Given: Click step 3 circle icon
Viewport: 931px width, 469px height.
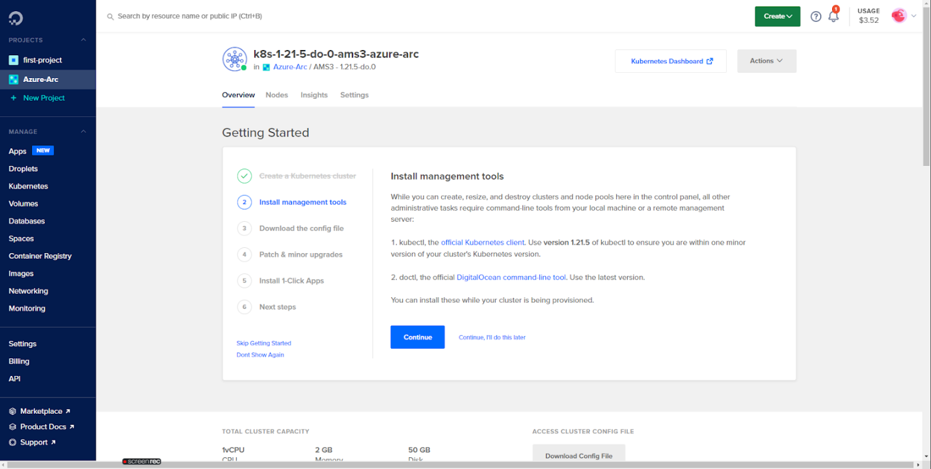Looking at the screenshot, I should tap(244, 228).
